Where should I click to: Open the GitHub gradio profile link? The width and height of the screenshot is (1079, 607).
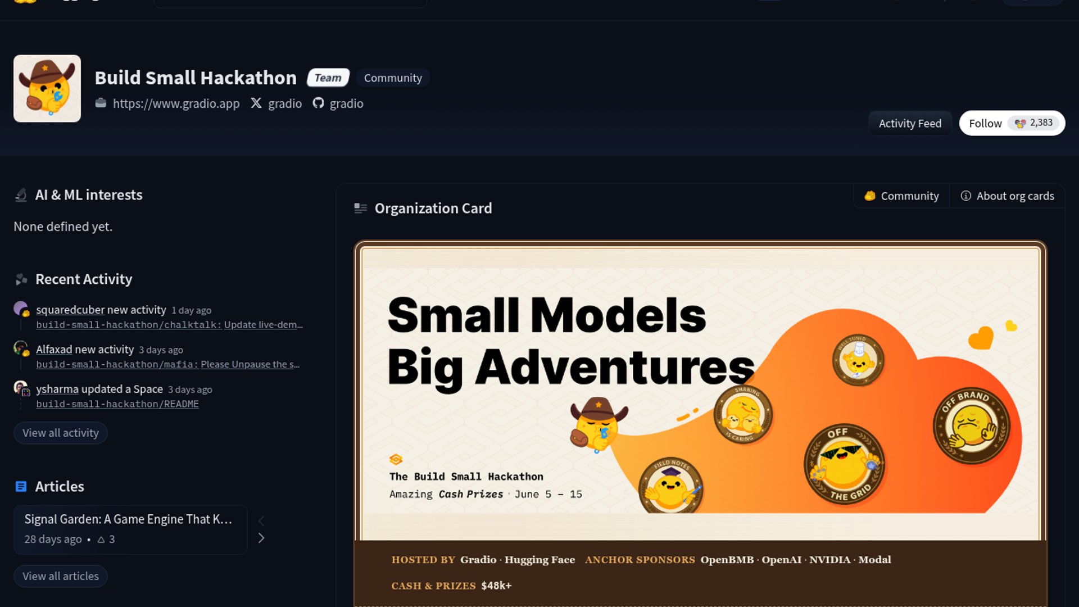[346, 103]
